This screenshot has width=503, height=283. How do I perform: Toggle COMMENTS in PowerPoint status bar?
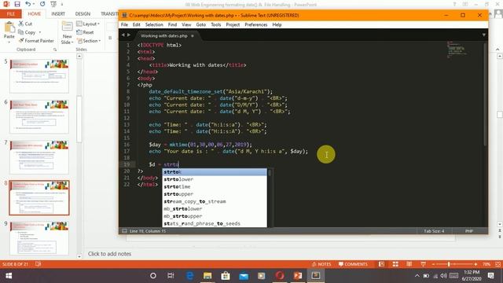tap(353, 264)
